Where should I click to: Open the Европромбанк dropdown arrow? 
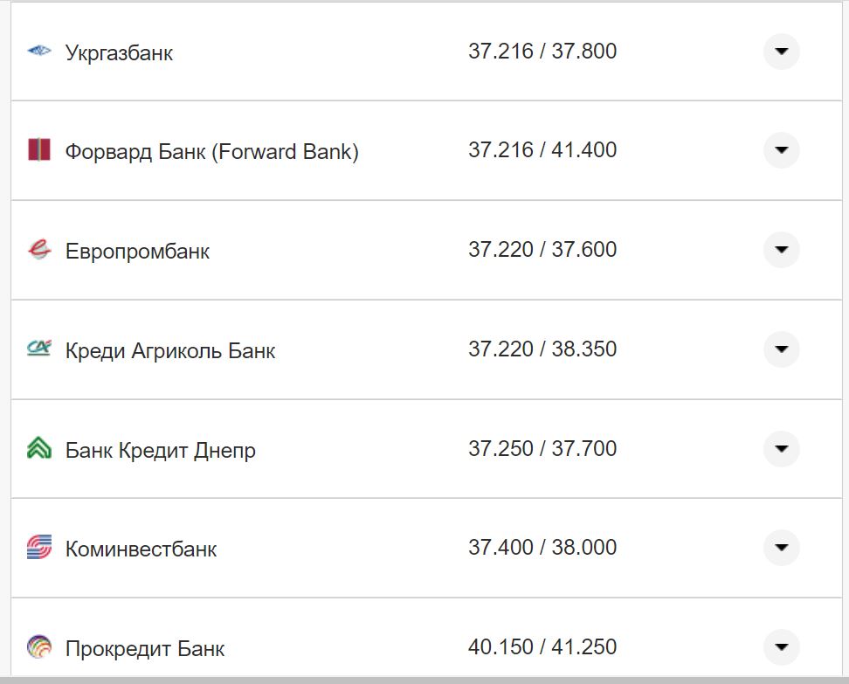click(782, 250)
